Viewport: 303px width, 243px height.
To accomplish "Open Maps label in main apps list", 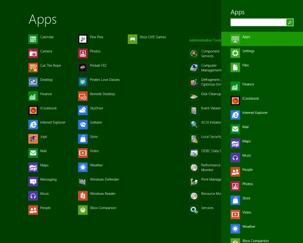I will click(x=44, y=166).
